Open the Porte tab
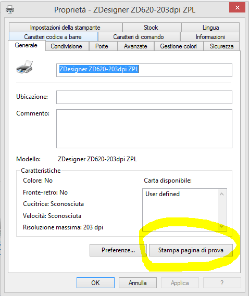This screenshot has height=296, width=249. point(103,46)
